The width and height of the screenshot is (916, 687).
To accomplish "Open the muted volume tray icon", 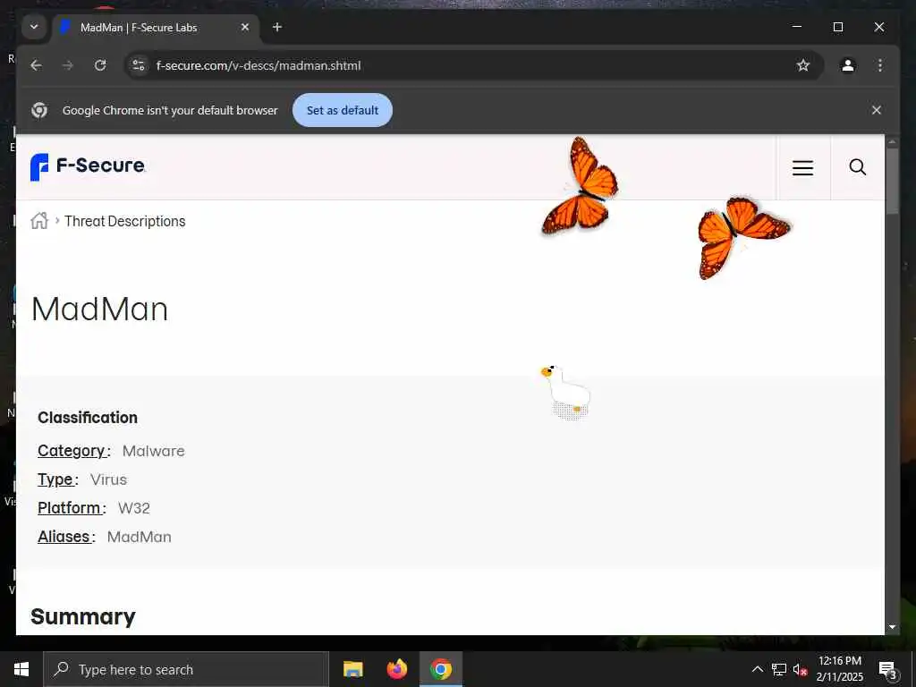I will (800, 669).
